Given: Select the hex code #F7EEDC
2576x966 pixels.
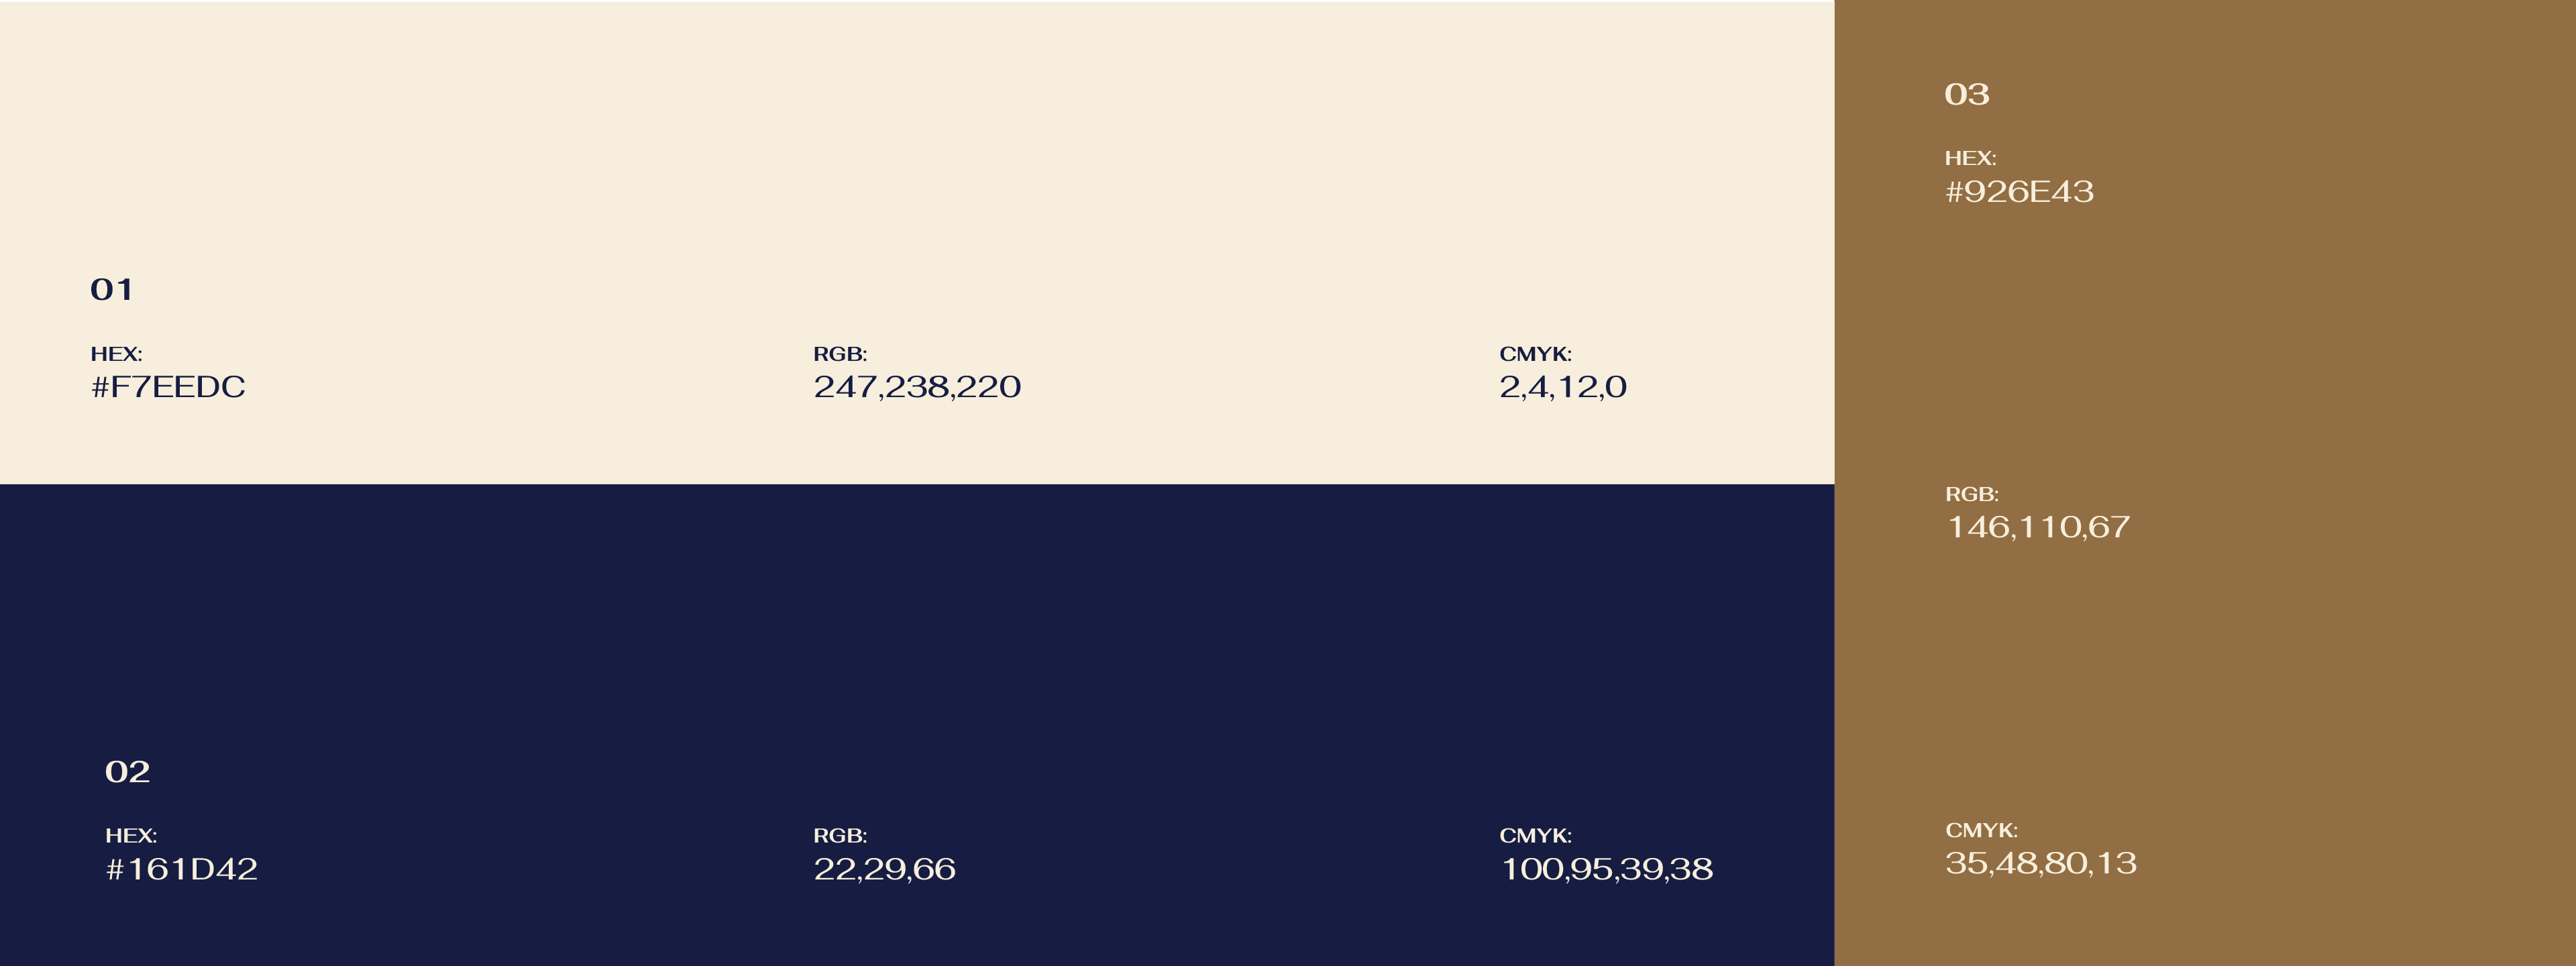Looking at the screenshot, I should coord(168,387).
